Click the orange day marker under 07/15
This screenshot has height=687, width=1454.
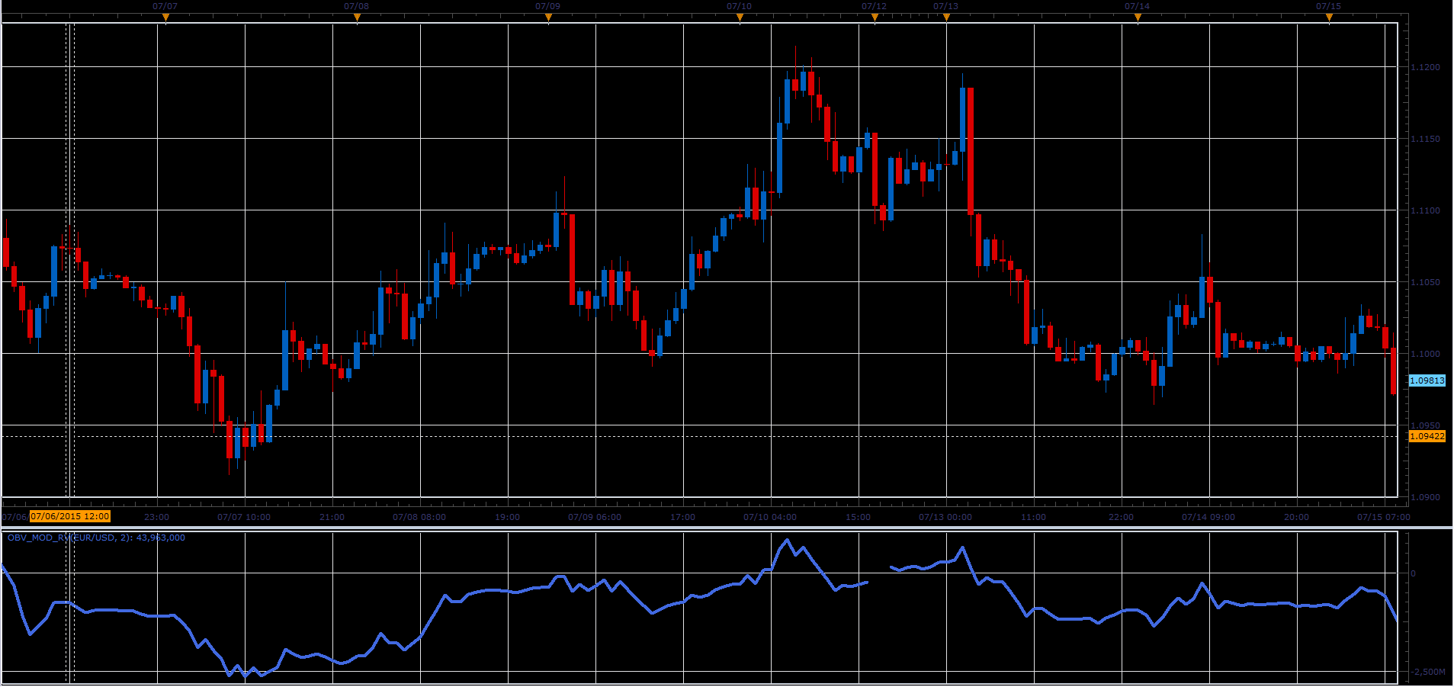tap(1329, 18)
